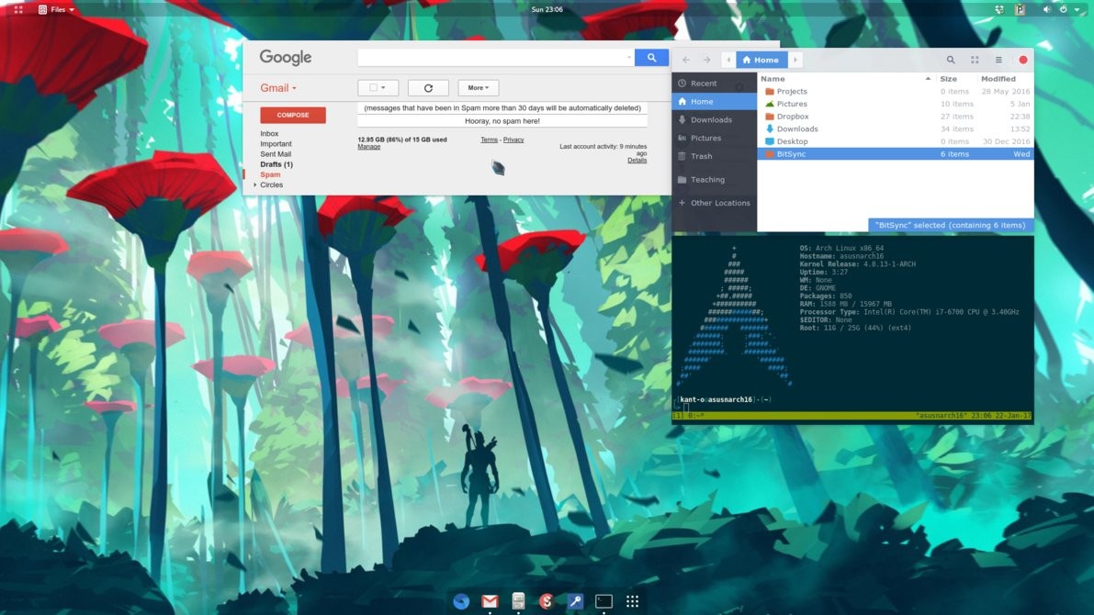Go forward in the file manager

[x=706, y=60]
